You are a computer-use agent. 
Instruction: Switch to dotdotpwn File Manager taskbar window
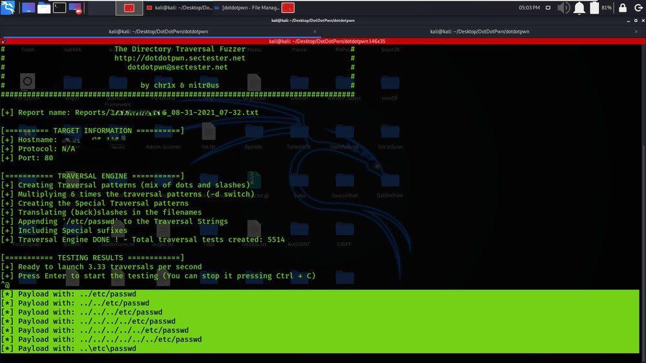point(247,8)
